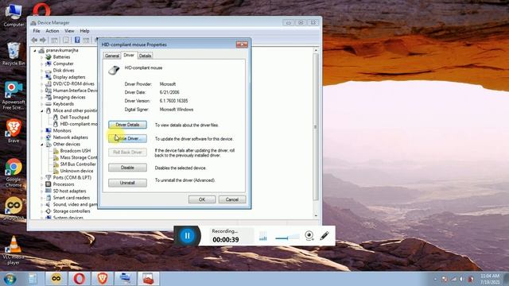Click the volume speaker icon in system tray
The image size is (509, 286).
(461, 279)
